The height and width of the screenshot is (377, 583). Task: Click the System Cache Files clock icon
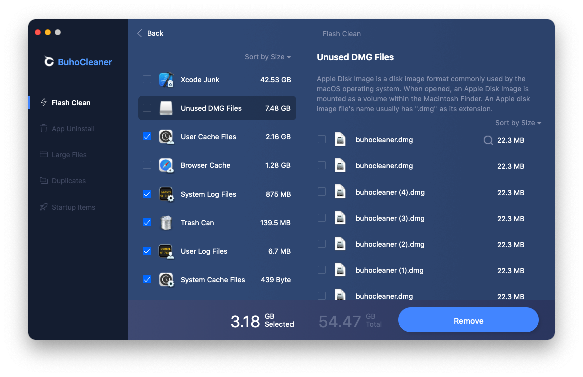coord(166,280)
